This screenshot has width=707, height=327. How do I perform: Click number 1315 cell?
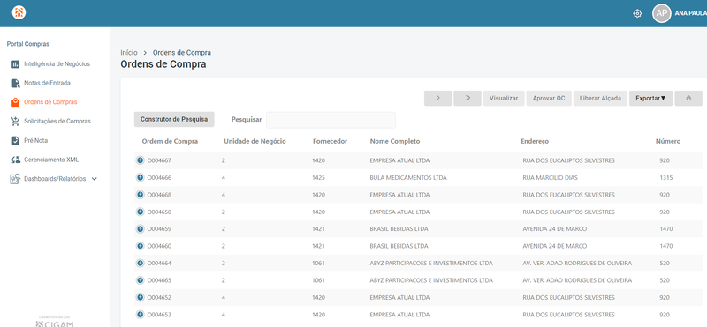click(665, 178)
